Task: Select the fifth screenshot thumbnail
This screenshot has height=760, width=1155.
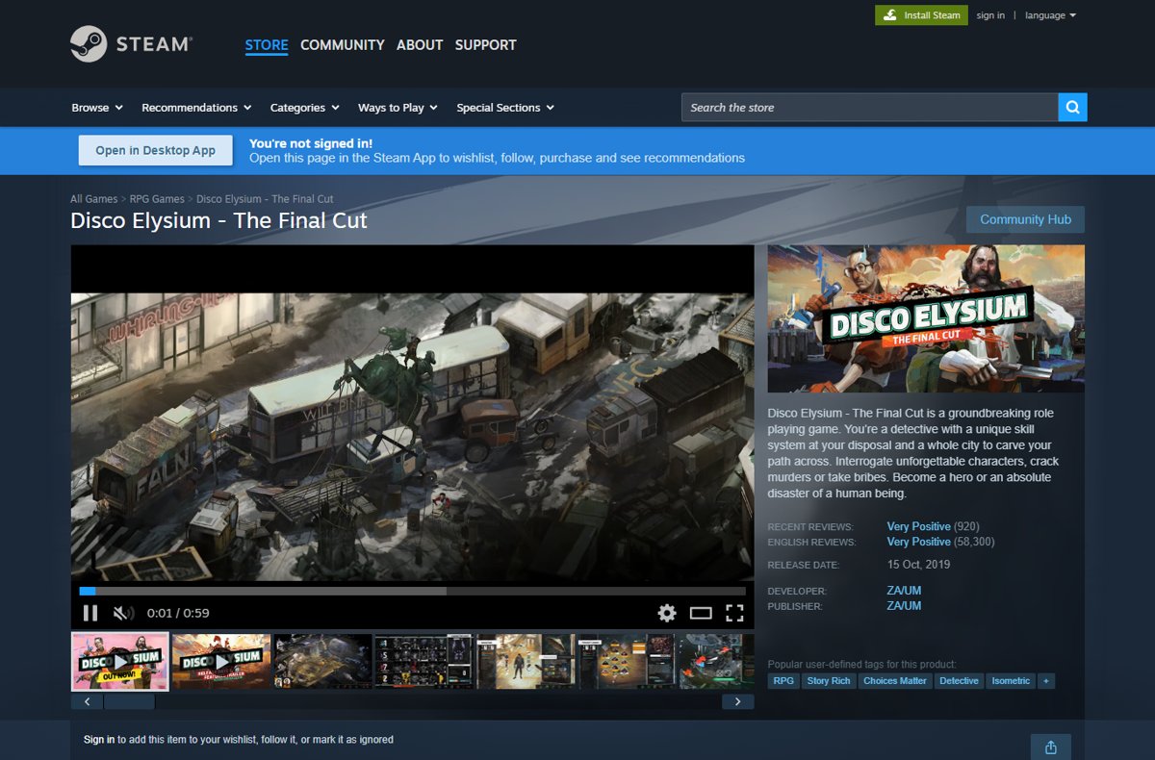Action: (526, 661)
